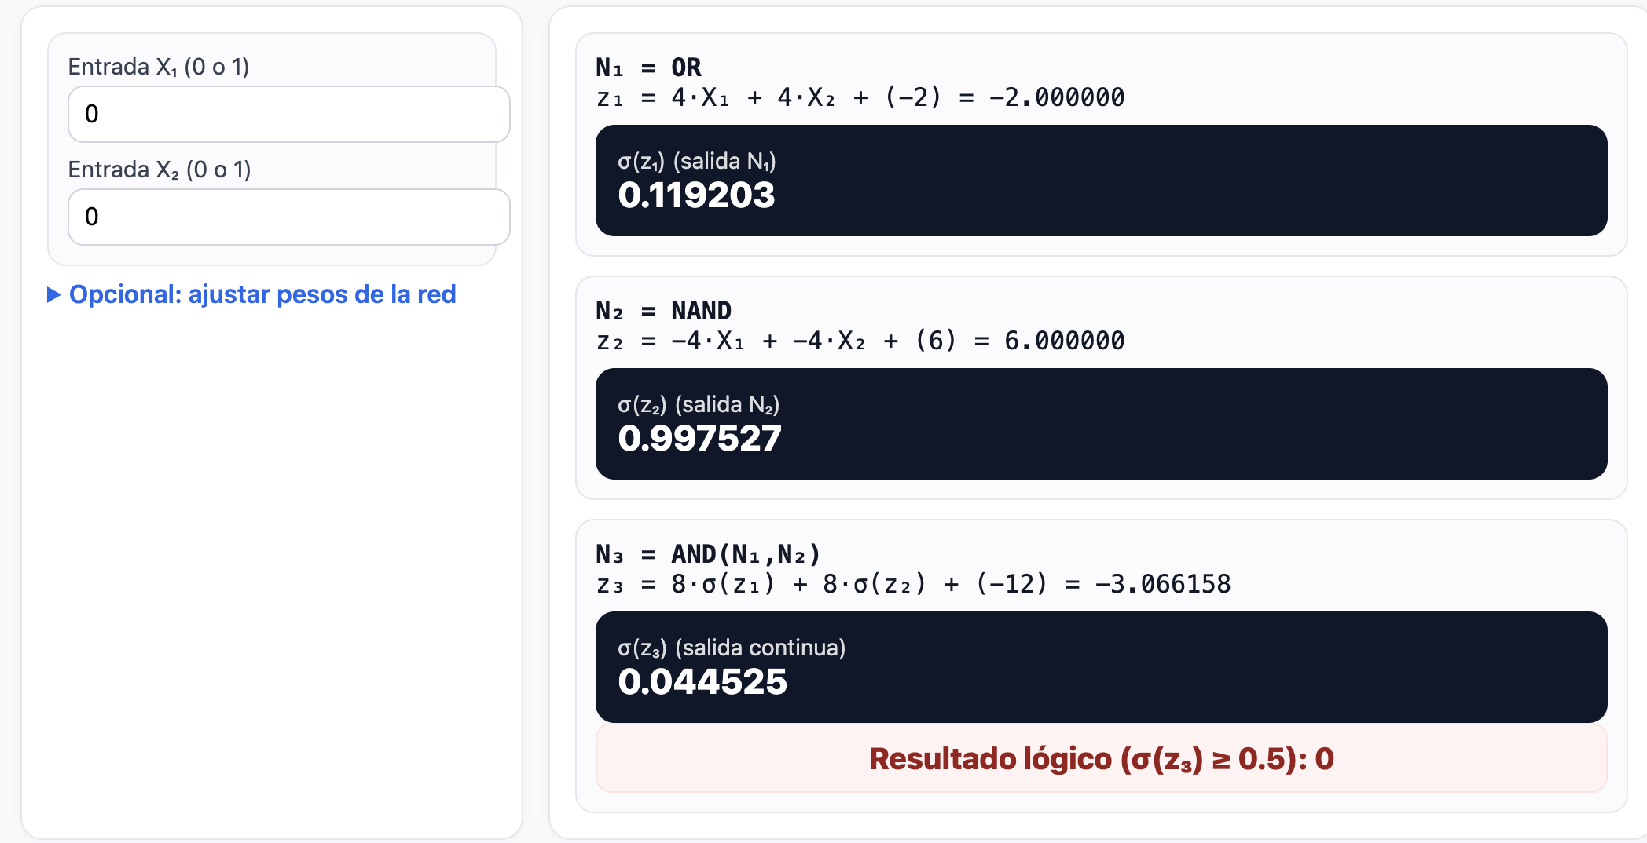Click the z₁ equation line
1647x843 pixels.
[860, 97]
